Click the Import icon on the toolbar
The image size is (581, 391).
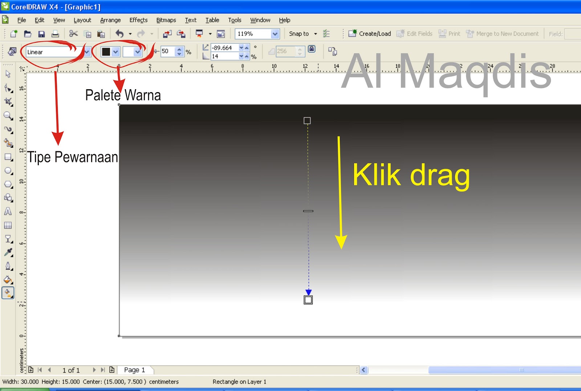[x=168, y=33]
